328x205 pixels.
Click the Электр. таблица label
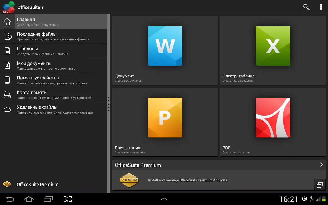coord(239,76)
